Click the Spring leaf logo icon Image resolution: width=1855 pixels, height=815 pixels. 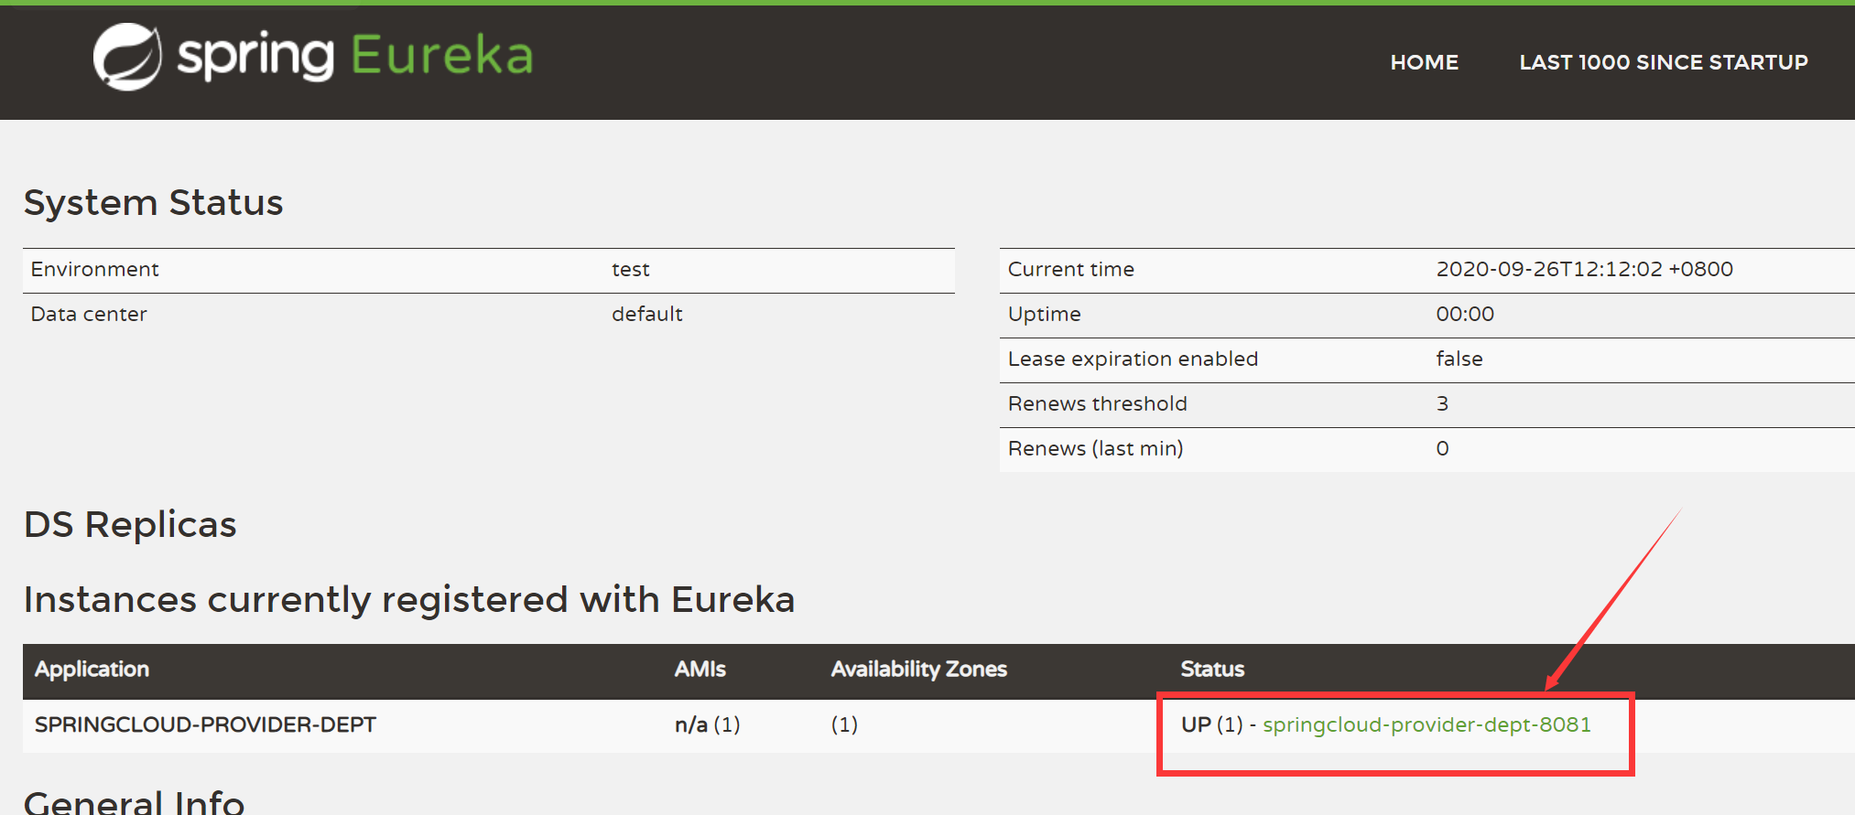point(127,57)
